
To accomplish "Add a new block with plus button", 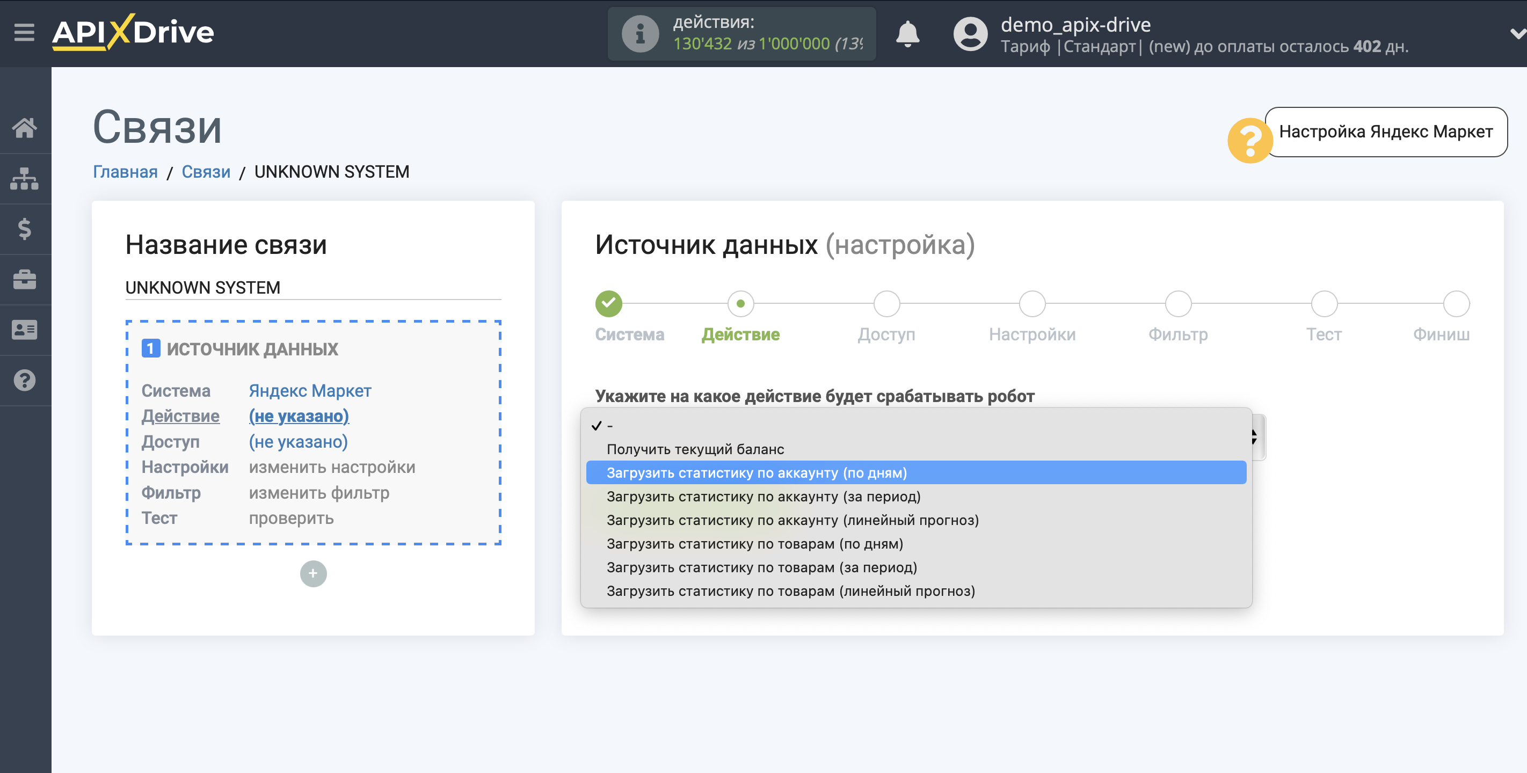I will [313, 573].
